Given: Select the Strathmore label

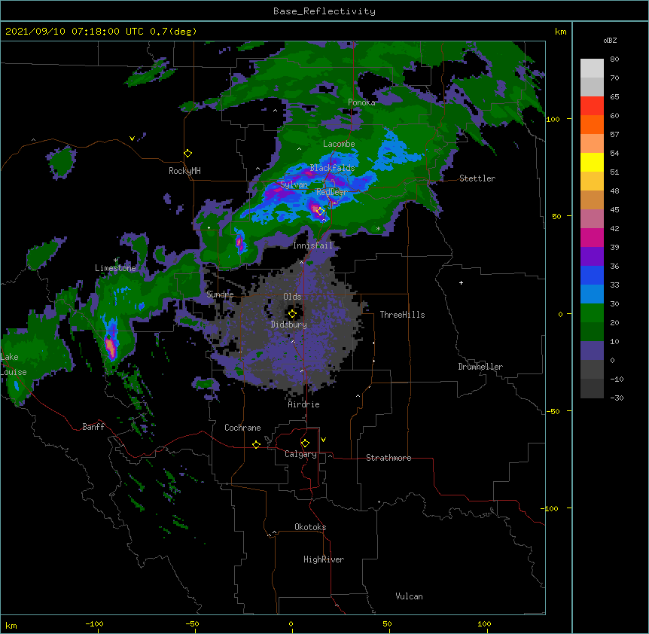Looking at the screenshot, I should tap(388, 458).
